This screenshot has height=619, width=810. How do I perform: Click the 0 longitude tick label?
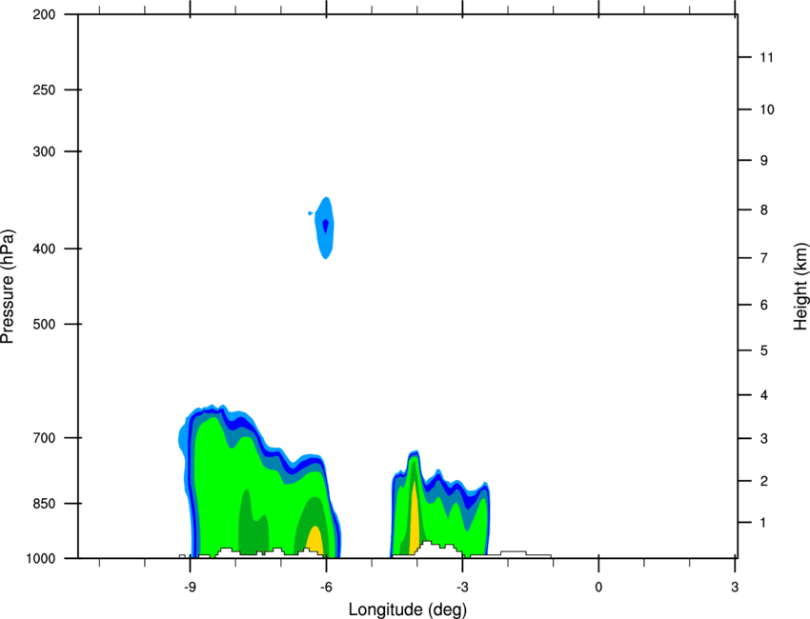pos(598,588)
